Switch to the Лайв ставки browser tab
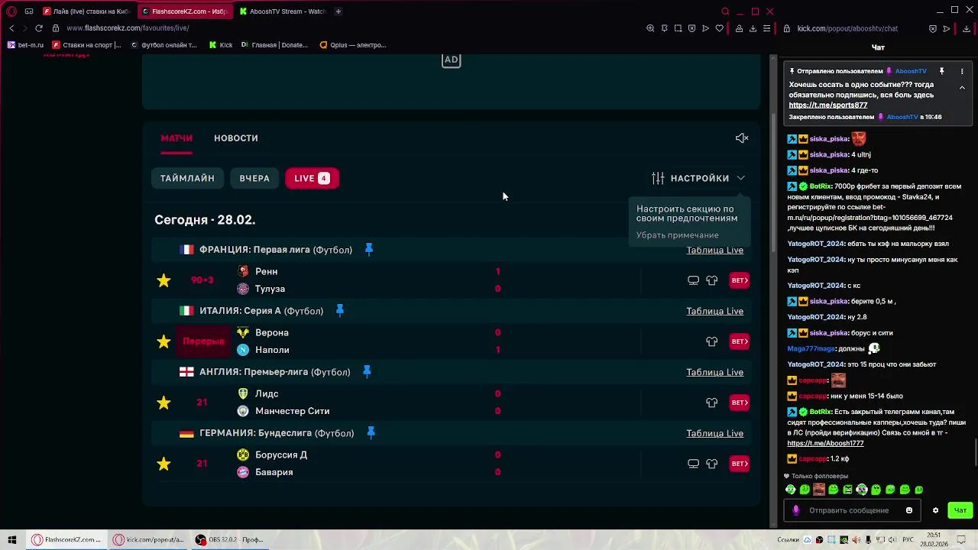This screenshot has width=978, height=550. (86, 11)
